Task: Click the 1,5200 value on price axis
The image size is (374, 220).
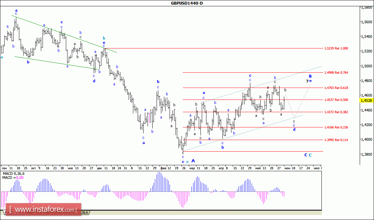Action: [367, 51]
